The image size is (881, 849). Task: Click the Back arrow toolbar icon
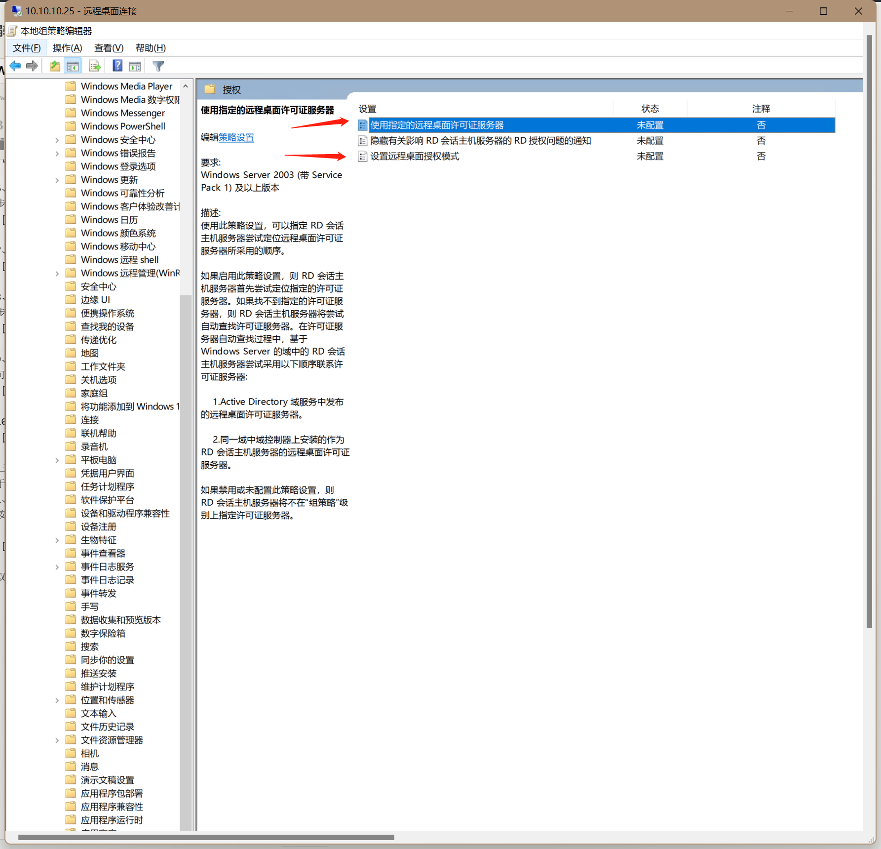click(15, 66)
